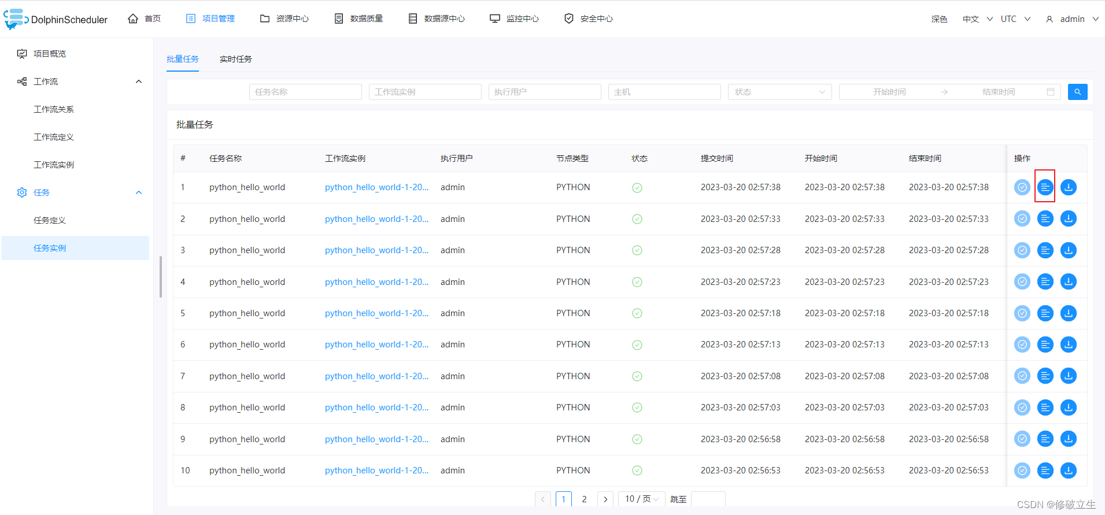The width and height of the screenshot is (1105, 515).
Task: View log for row 10 task
Action: click(1045, 470)
